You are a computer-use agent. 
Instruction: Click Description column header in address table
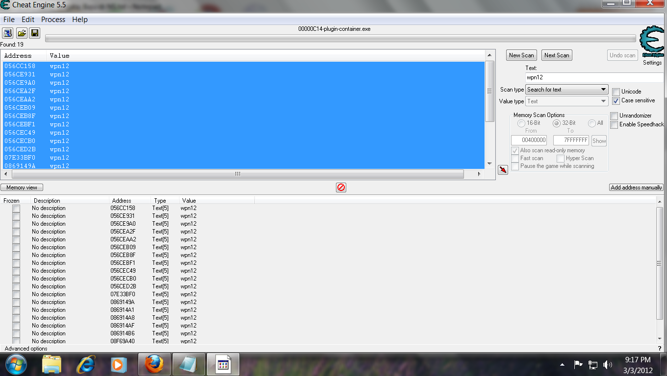pyautogui.click(x=70, y=201)
